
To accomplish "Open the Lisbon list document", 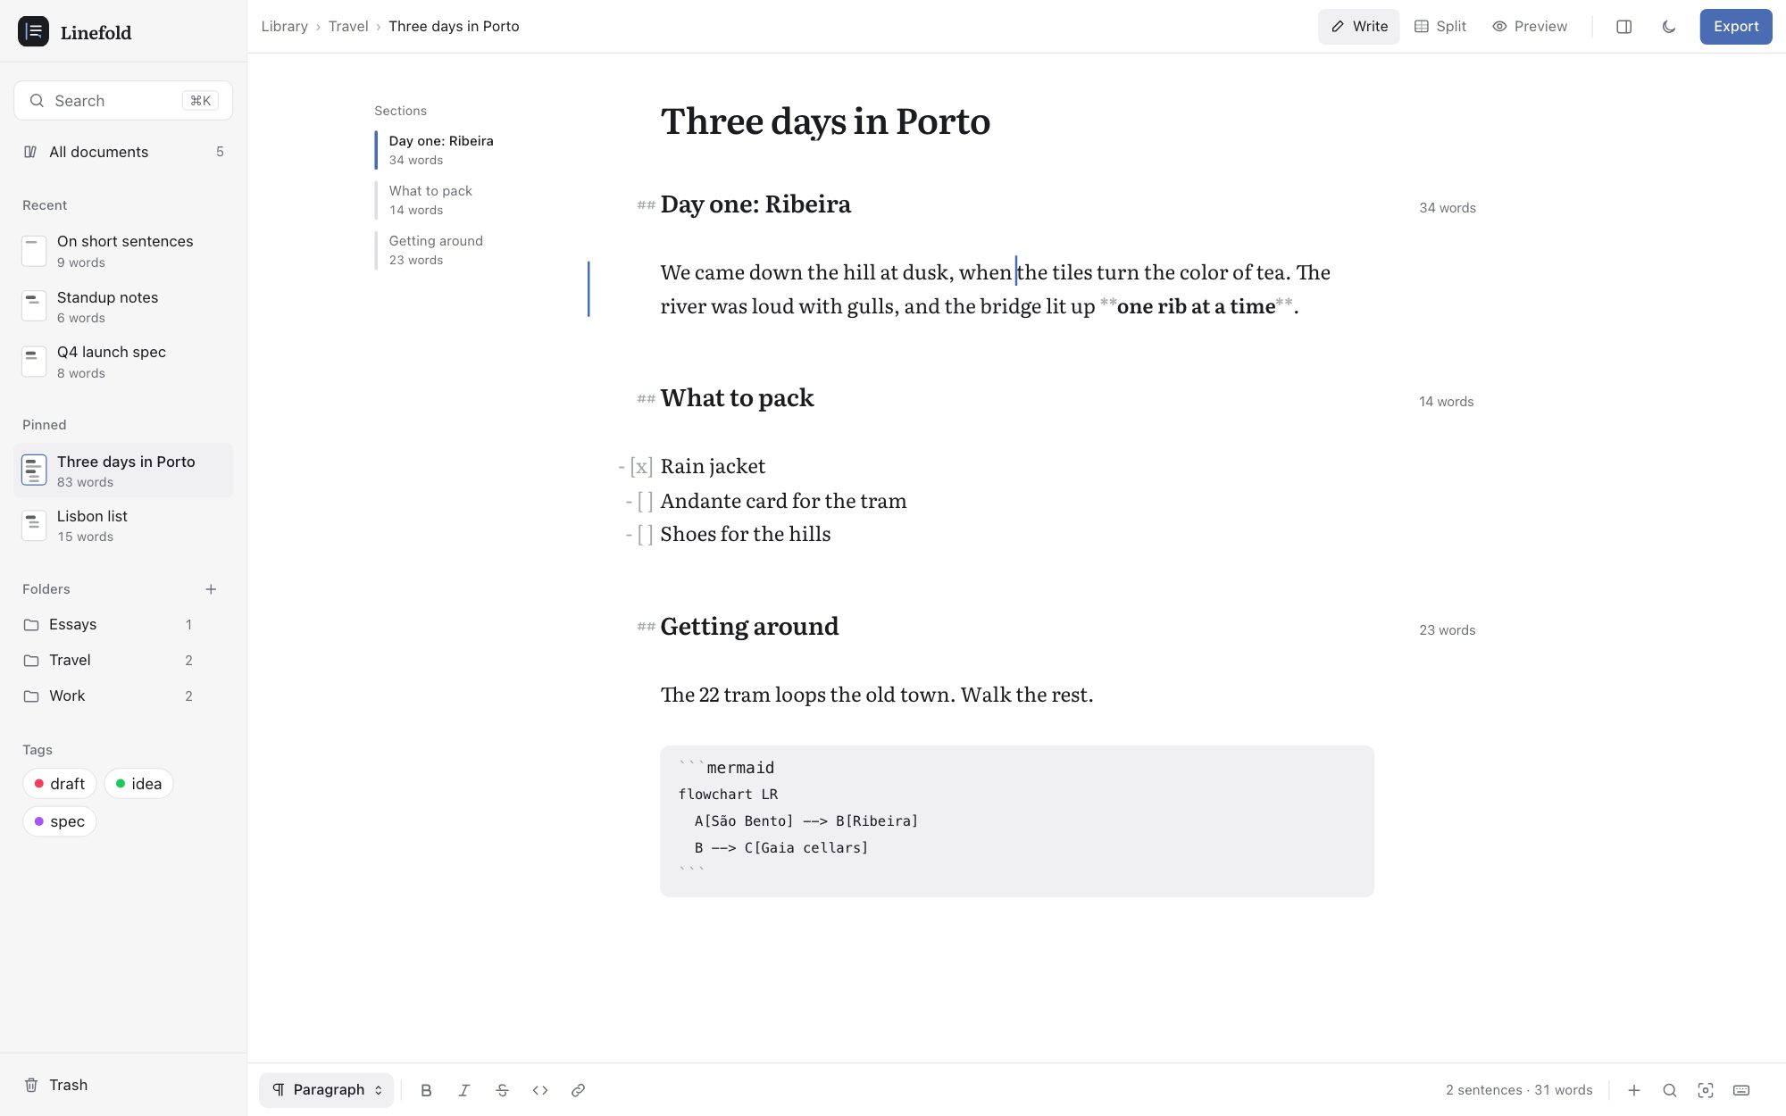I will (x=123, y=525).
